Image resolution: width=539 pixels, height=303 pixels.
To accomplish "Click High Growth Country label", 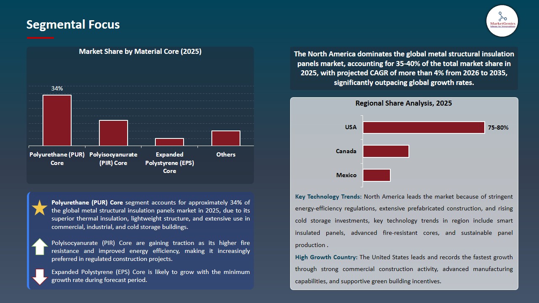I will tap(326, 257).
